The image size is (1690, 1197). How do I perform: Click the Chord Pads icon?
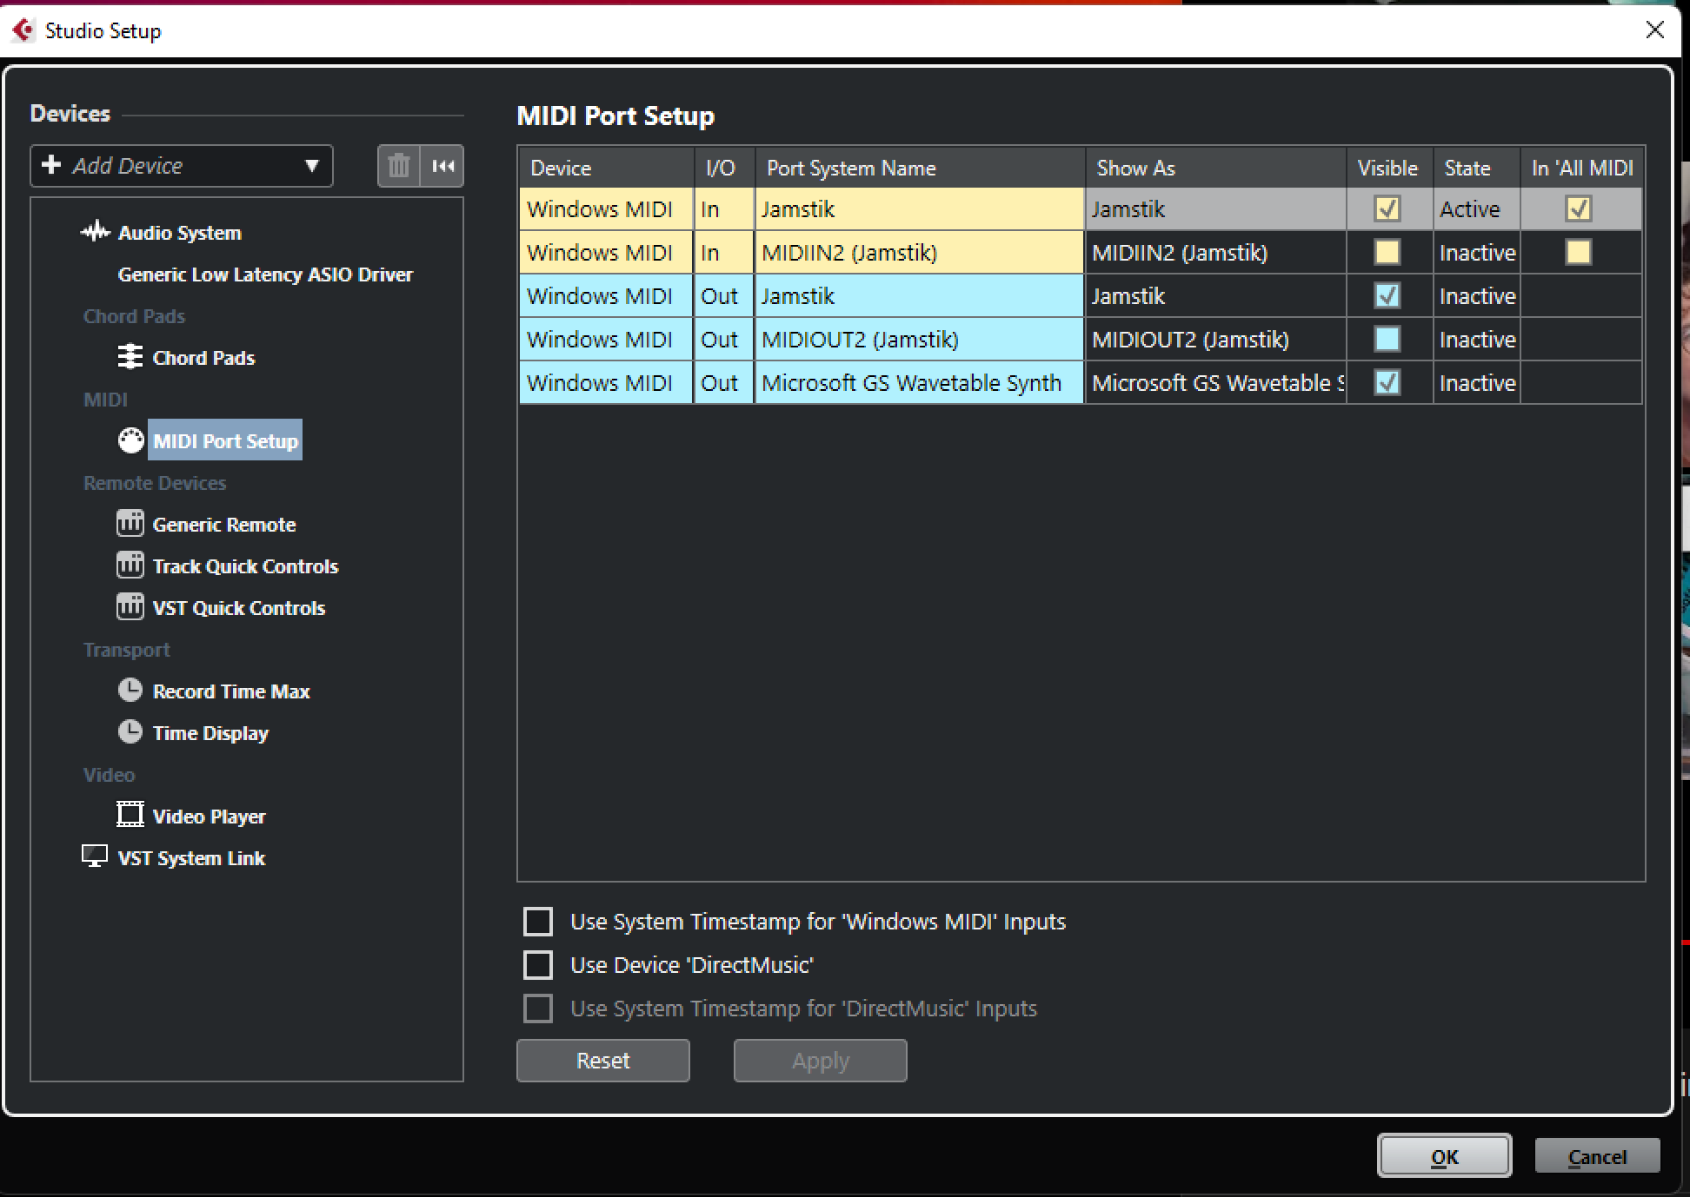pyautogui.click(x=130, y=357)
